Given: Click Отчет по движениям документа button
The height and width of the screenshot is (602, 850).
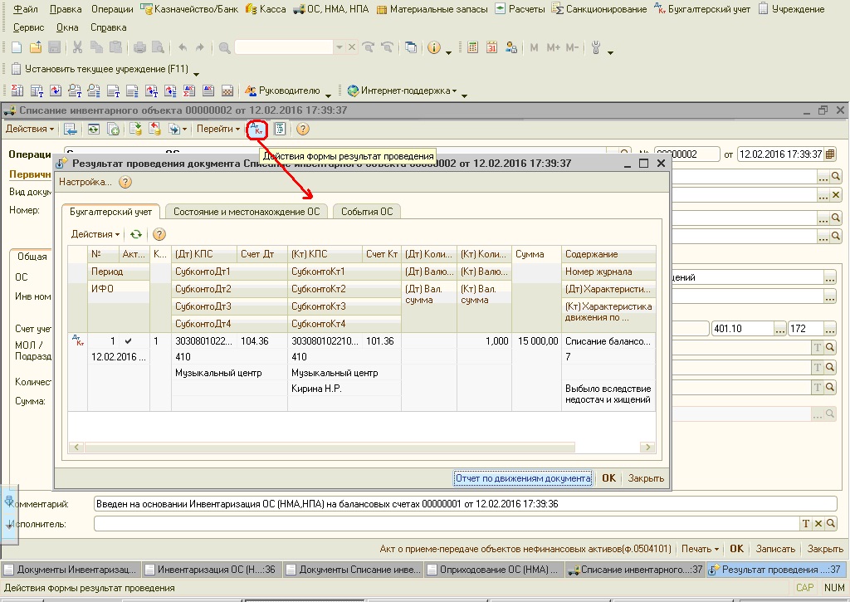Looking at the screenshot, I should pyautogui.click(x=523, y=478).
